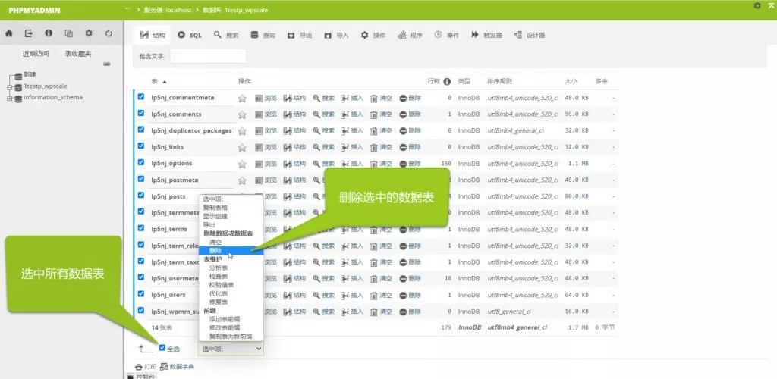Uncheck the lp5nj_commentmeta table checkbox

pos(141,96)
